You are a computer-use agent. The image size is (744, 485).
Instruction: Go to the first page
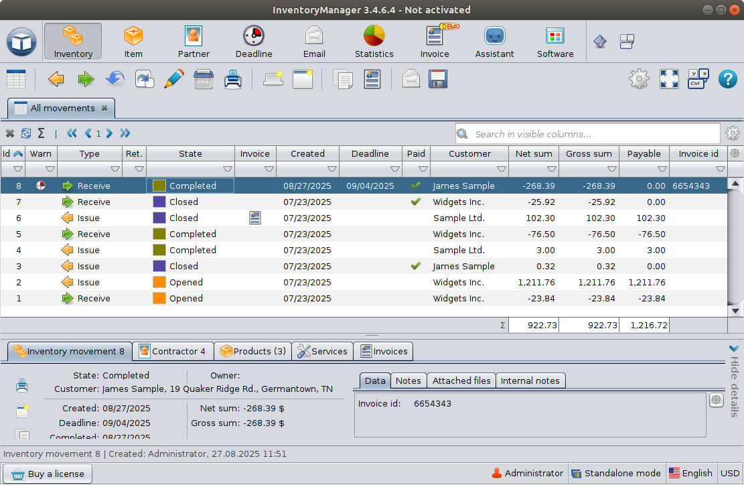click(72, 133)
